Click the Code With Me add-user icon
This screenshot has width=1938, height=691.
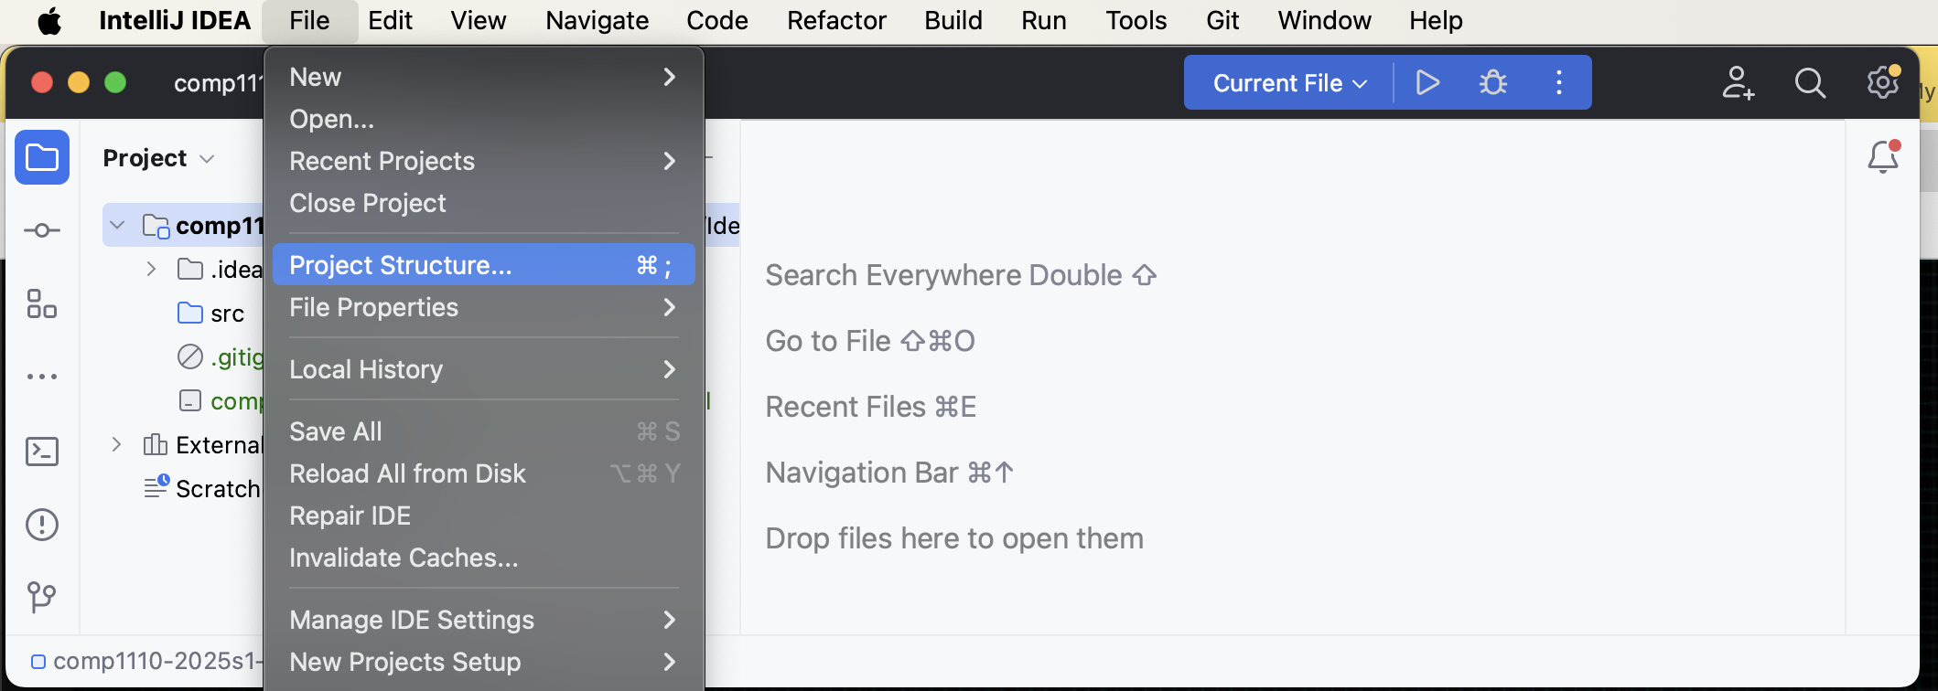tap(1737, 83)
